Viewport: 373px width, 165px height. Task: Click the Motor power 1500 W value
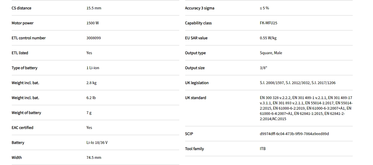[93, 23]
